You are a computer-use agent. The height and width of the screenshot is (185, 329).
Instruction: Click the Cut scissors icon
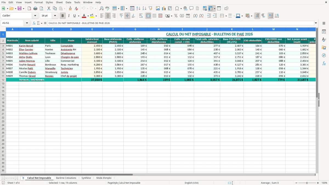tap(49, 8)
